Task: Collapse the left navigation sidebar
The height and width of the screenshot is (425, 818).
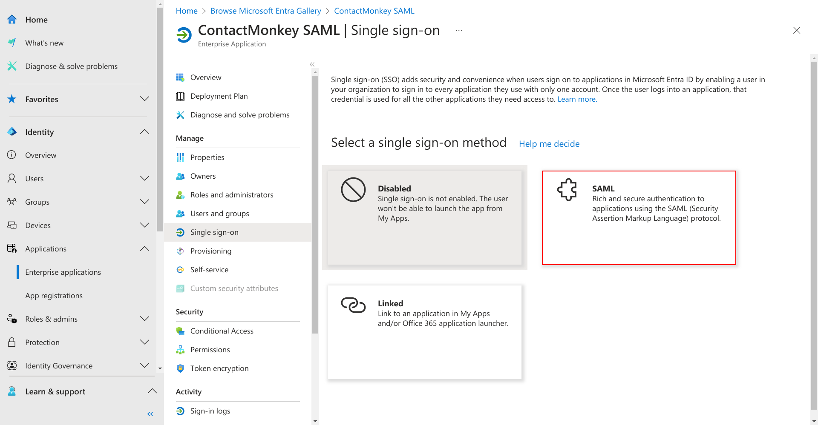Action: [150, 414]
